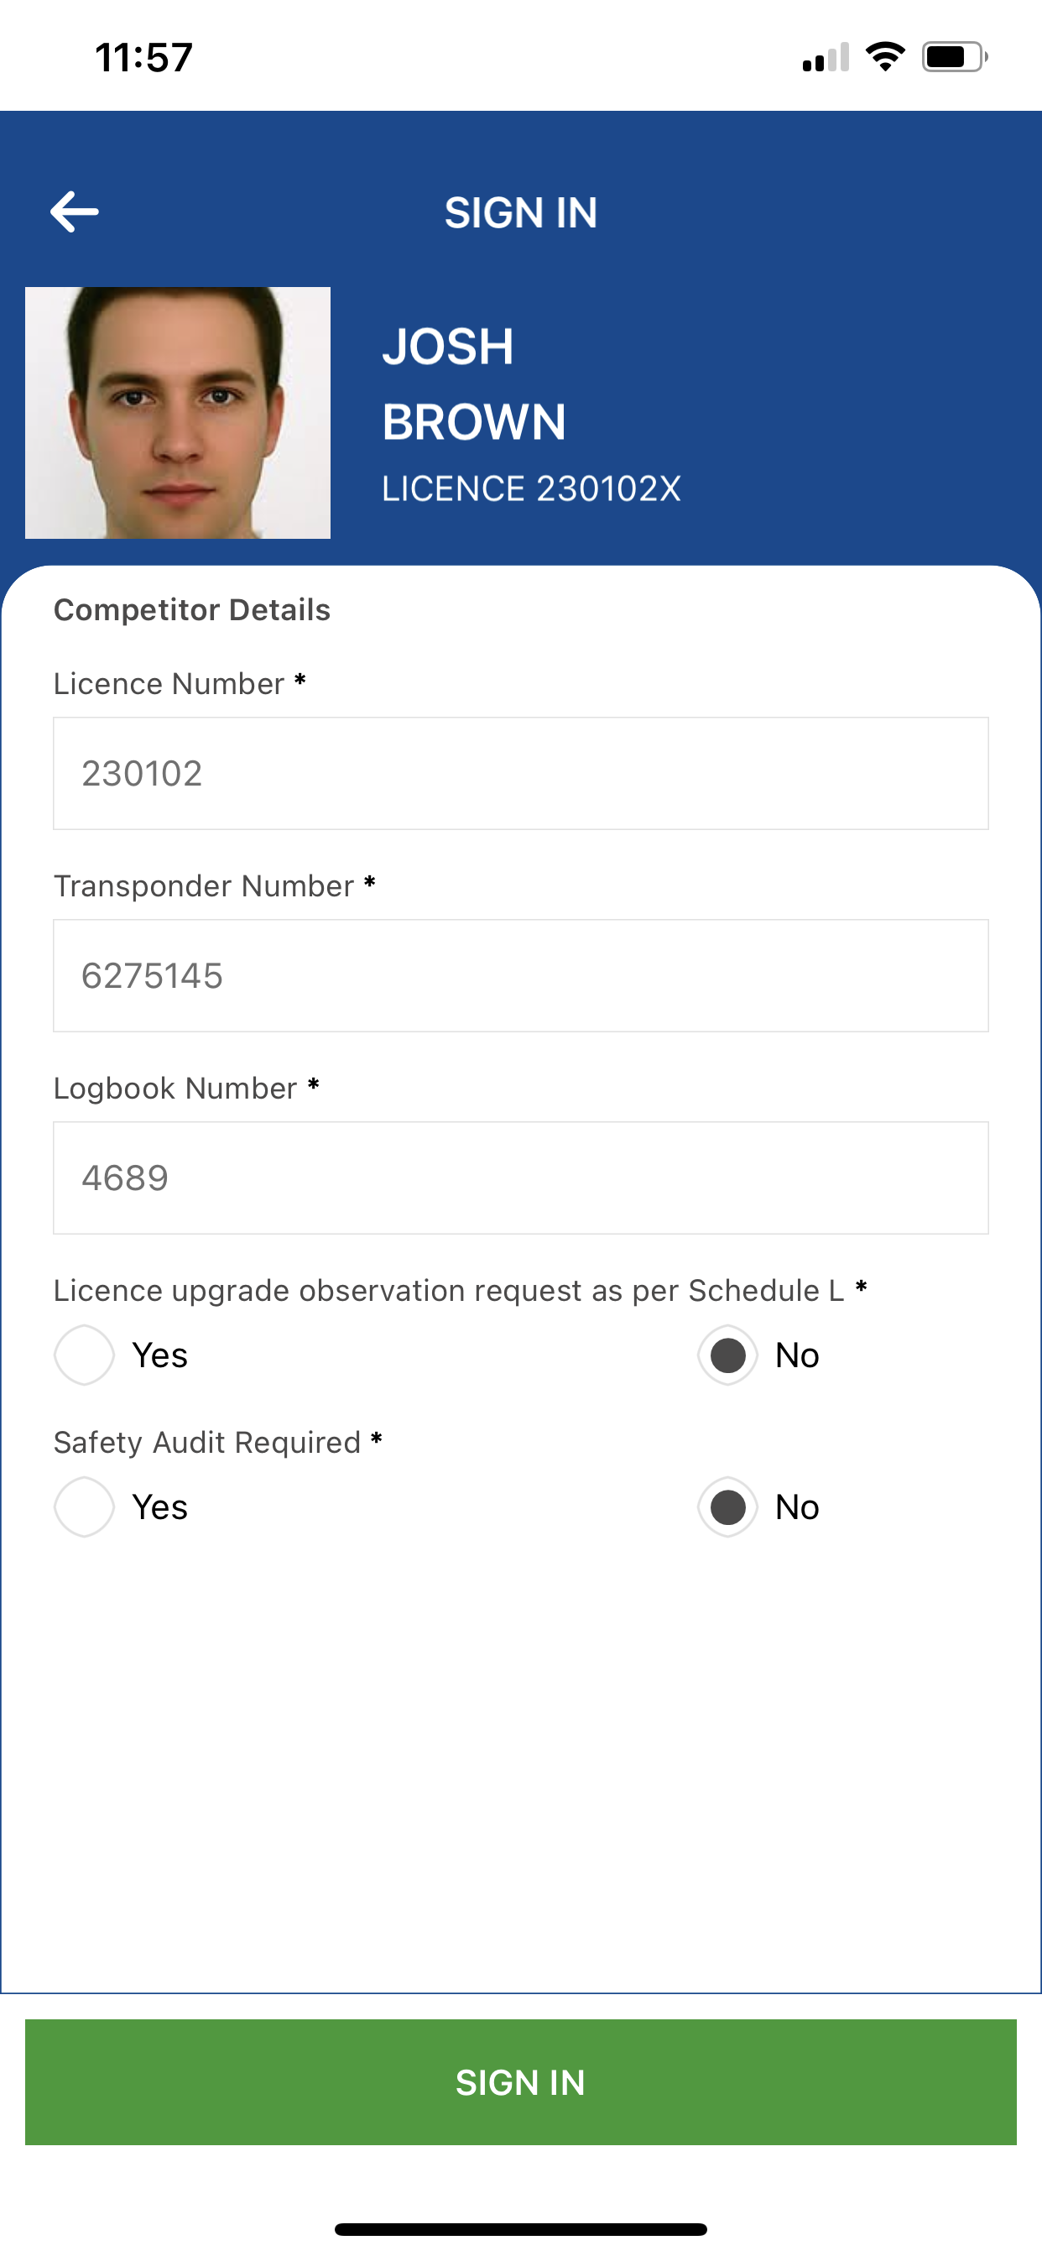
Task: Tap the cellular signal status icon
Action: (826, 58)
